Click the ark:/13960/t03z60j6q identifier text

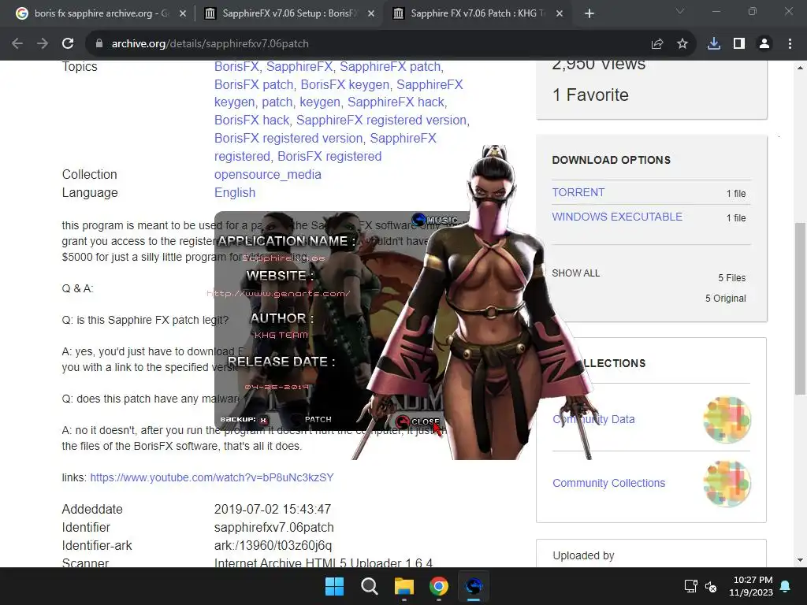[x=273, y=545]
